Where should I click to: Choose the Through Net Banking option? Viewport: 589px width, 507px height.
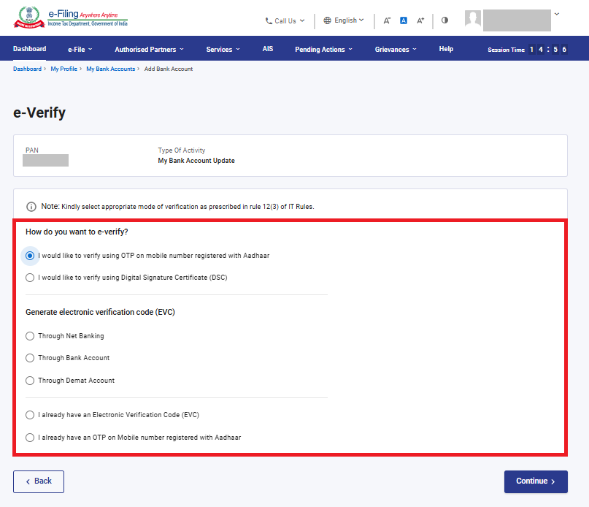point(30,336)
